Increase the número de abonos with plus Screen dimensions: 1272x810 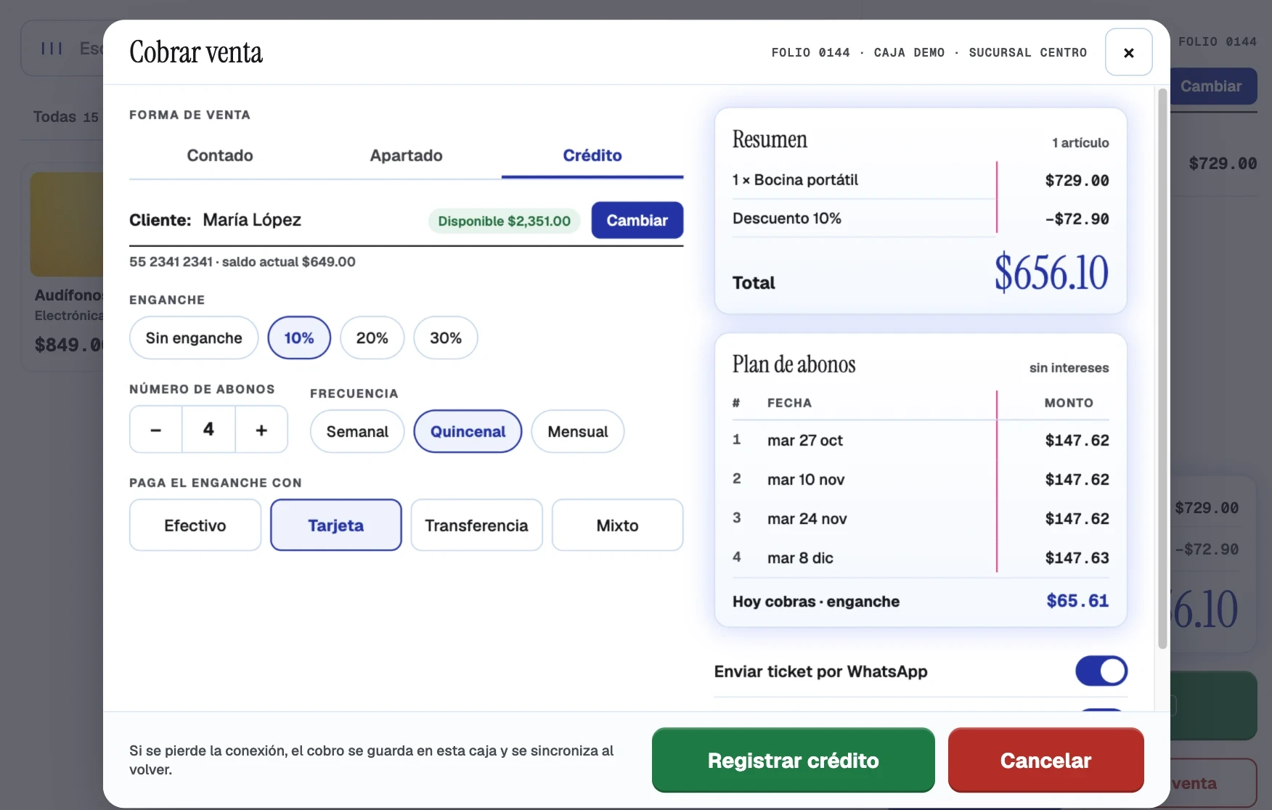261,430
